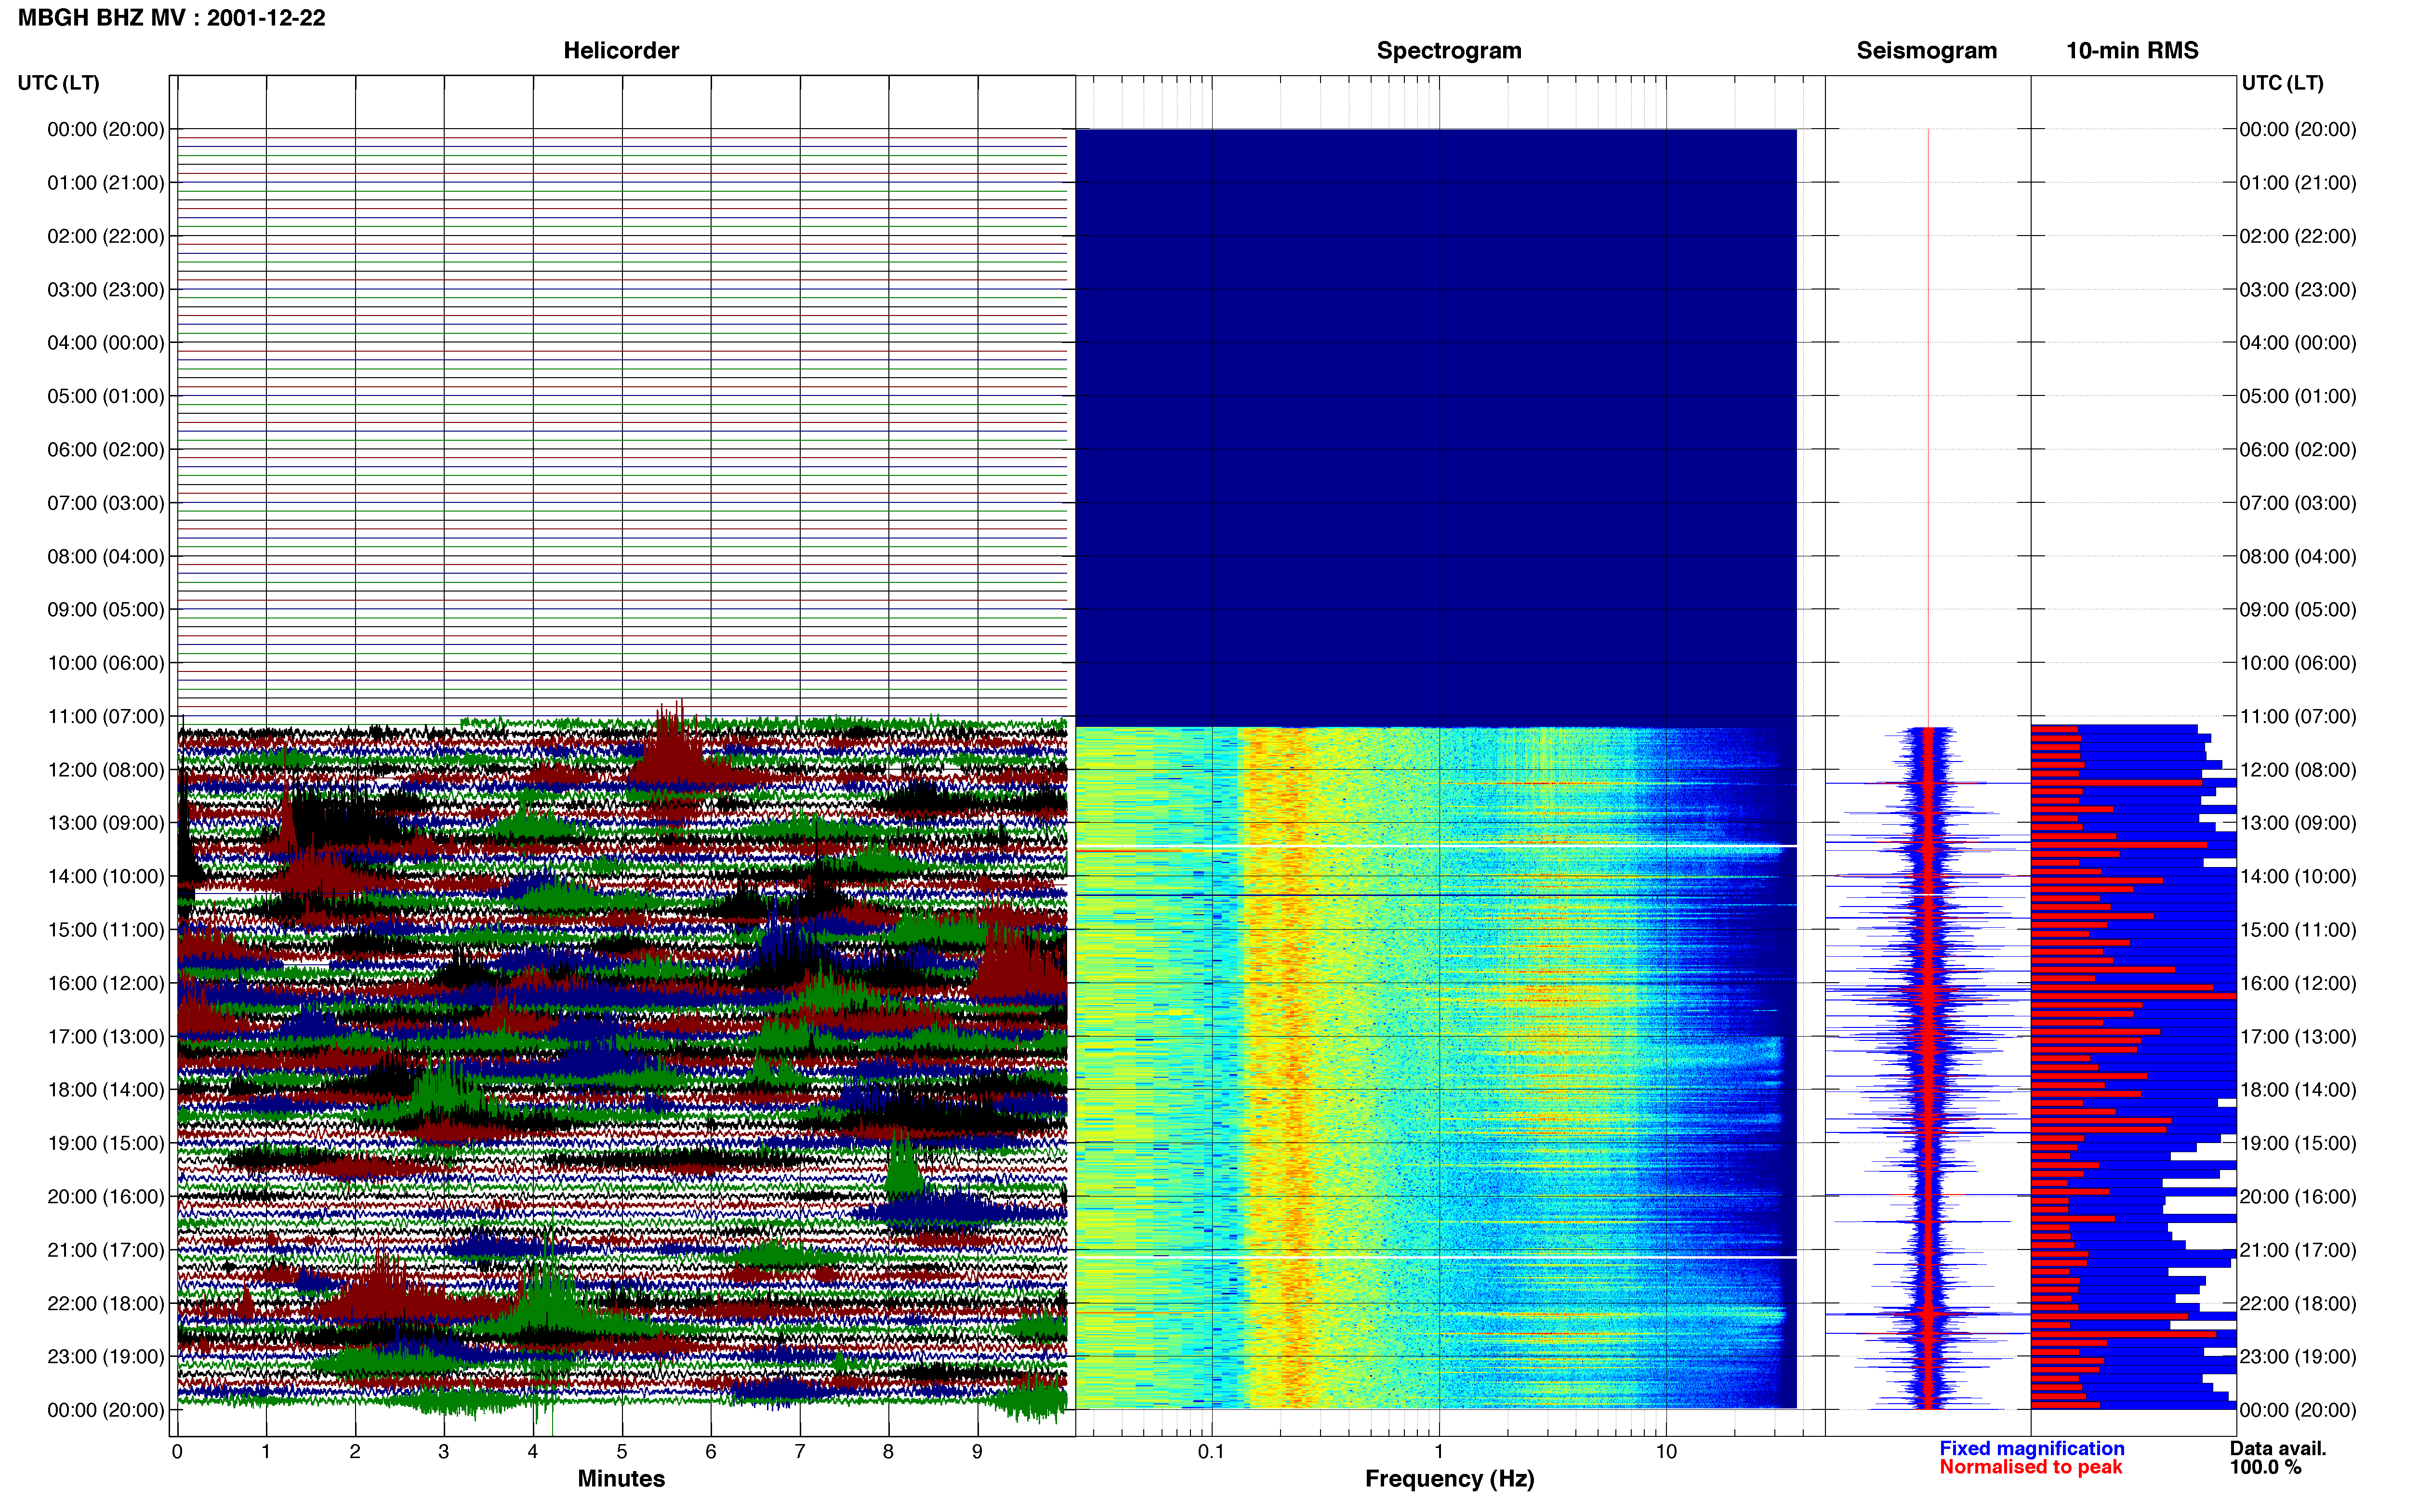
Task: Click left time label '01:00 (21:00)'
Action: pos(106,183)
